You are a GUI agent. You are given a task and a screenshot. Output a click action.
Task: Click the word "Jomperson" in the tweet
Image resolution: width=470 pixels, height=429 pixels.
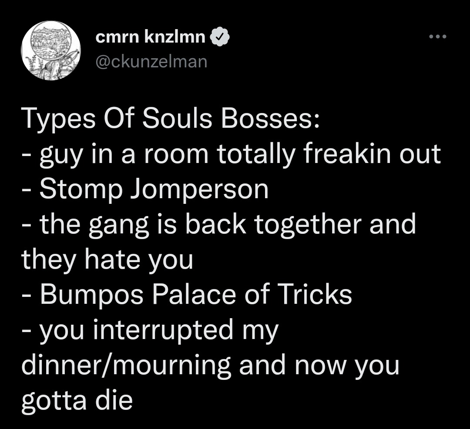tap(199, 189)
